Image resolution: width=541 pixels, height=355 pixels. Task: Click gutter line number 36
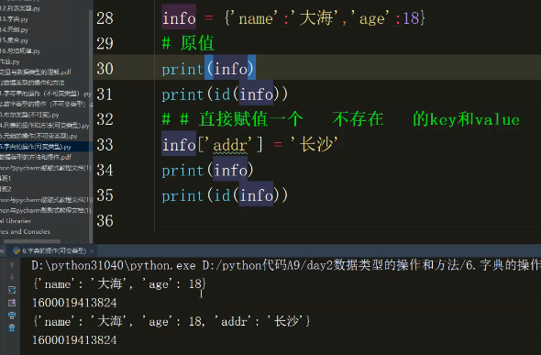[x=105, y=220]
